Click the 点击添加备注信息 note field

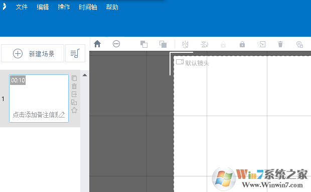tap(35, 115)
